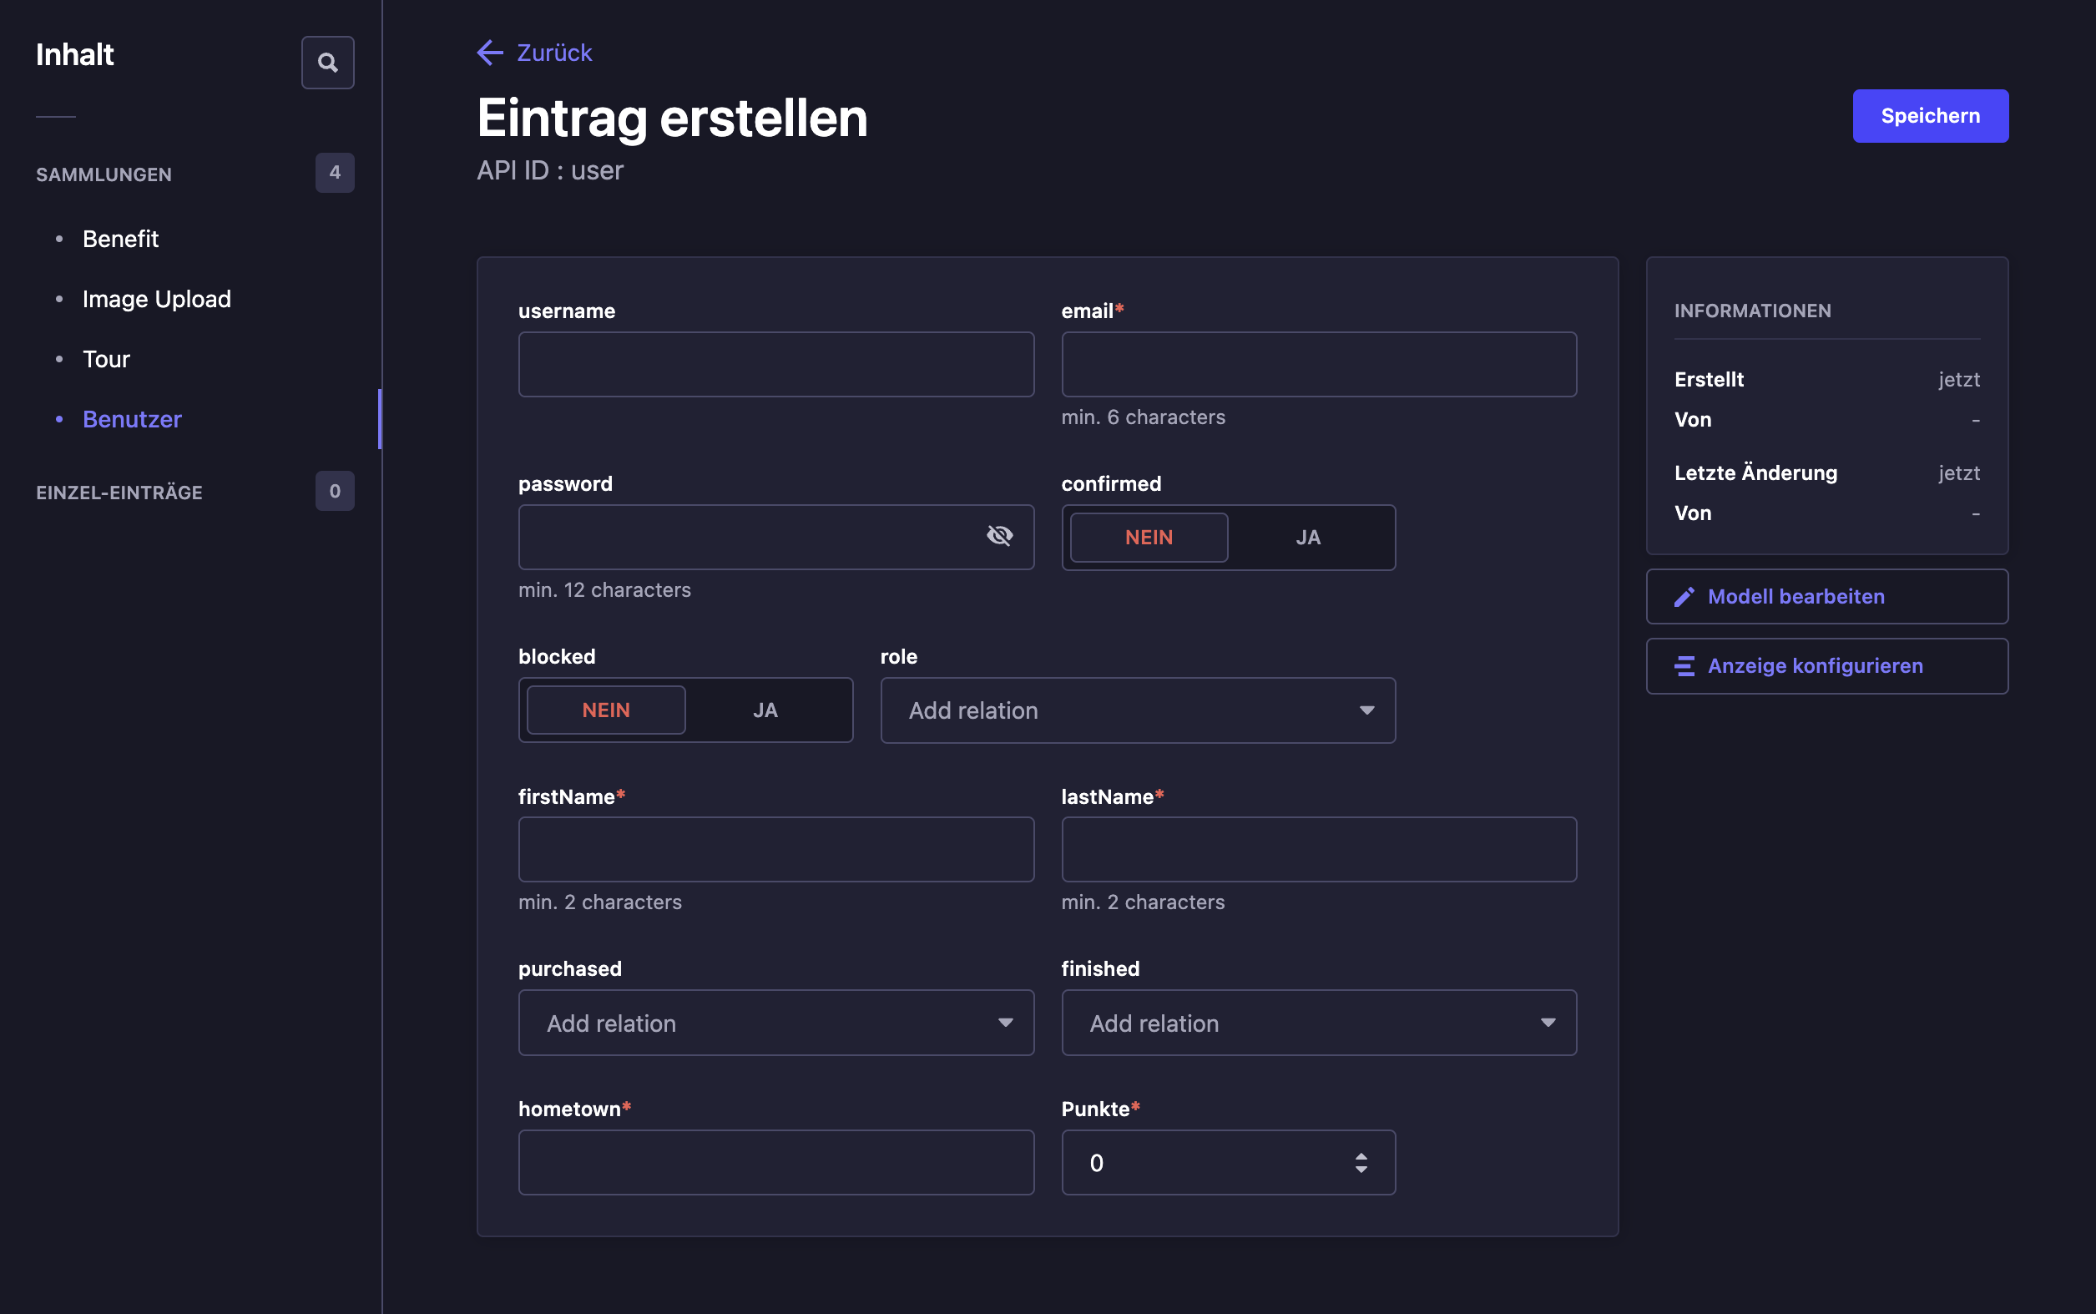Expand the purchased relation dropdown
Screen dimensions: 2096x1314
(x=775, y=1023)
